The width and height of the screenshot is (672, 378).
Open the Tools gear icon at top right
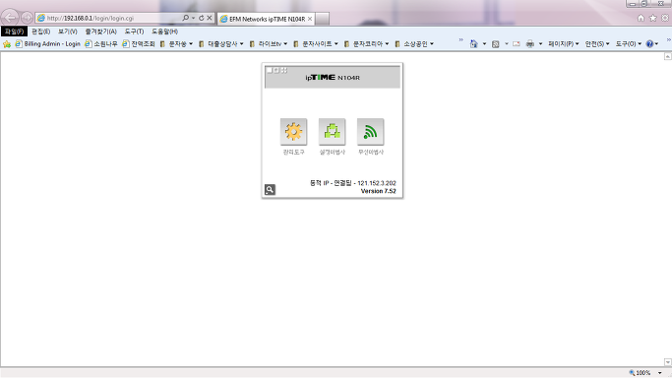[665, 18]
